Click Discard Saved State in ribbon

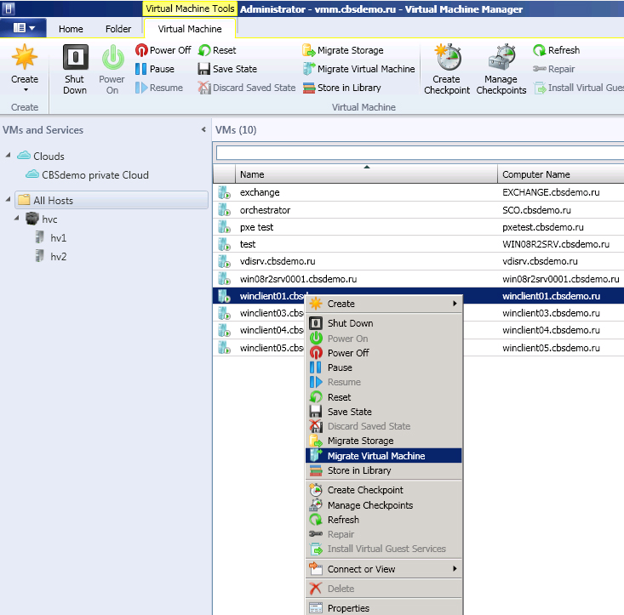[247, 88]
